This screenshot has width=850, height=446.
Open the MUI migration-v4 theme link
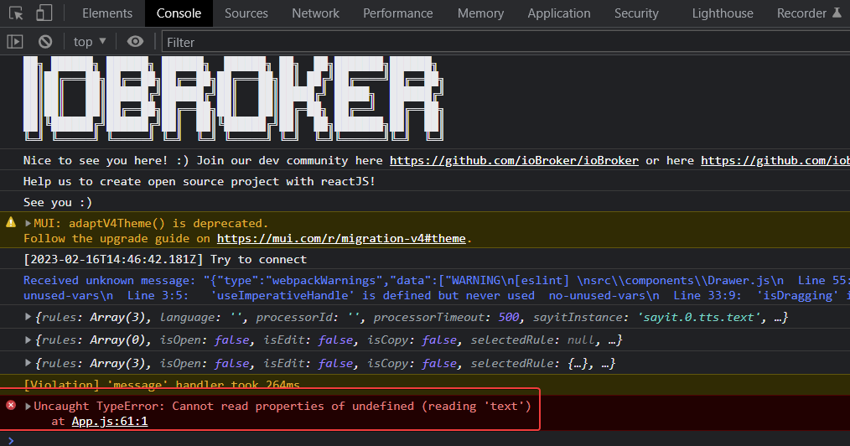[x=341, y=238]
